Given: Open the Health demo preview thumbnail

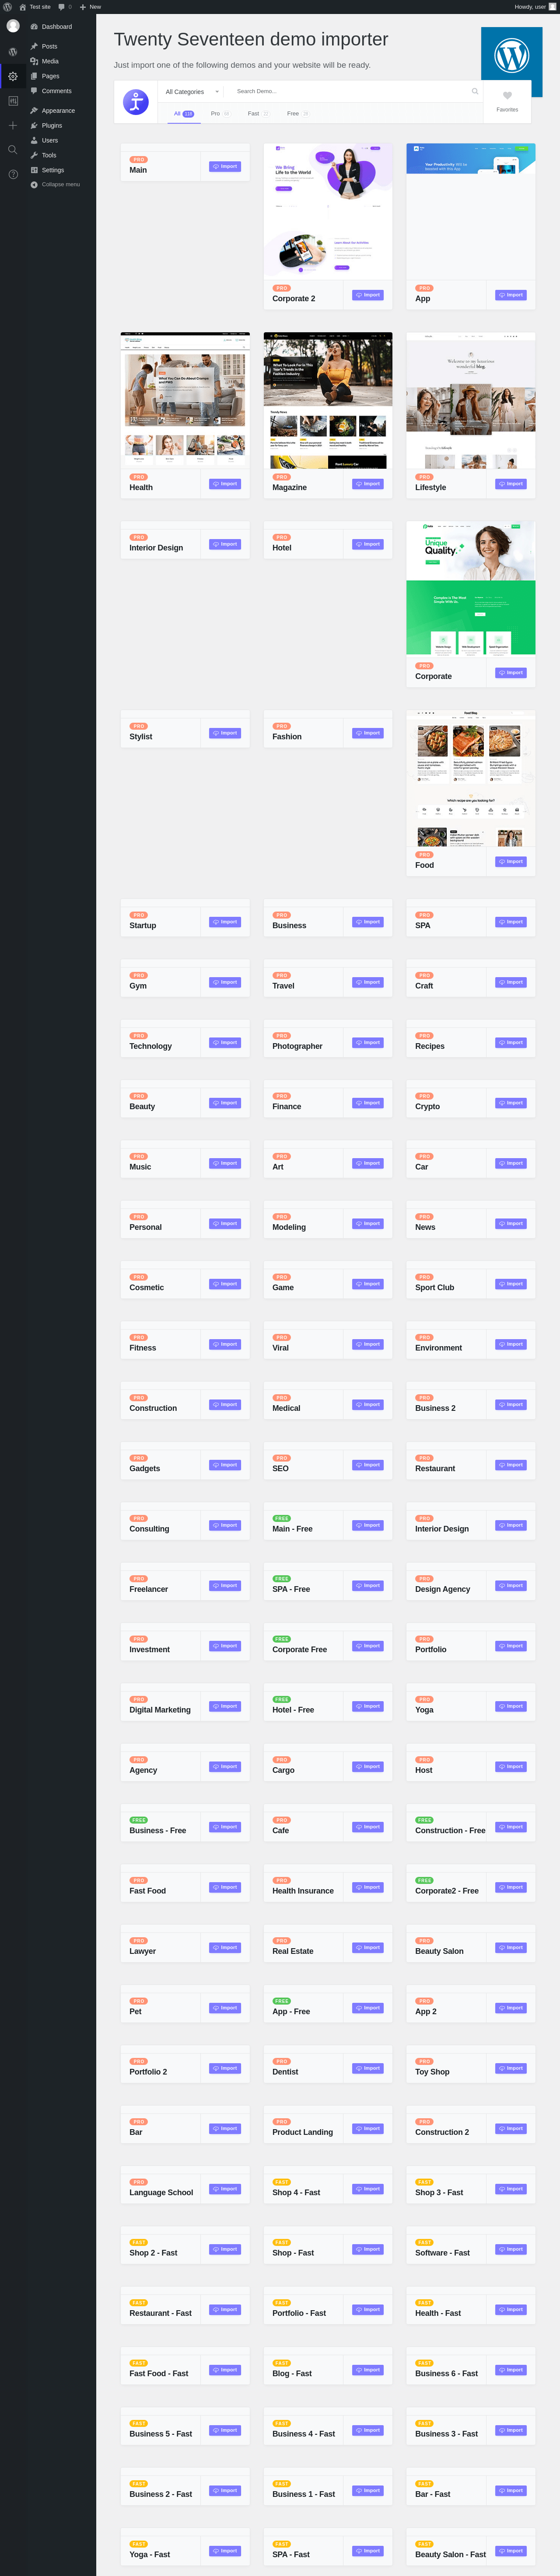Looking at the screenshot, I should coord(185,400).
